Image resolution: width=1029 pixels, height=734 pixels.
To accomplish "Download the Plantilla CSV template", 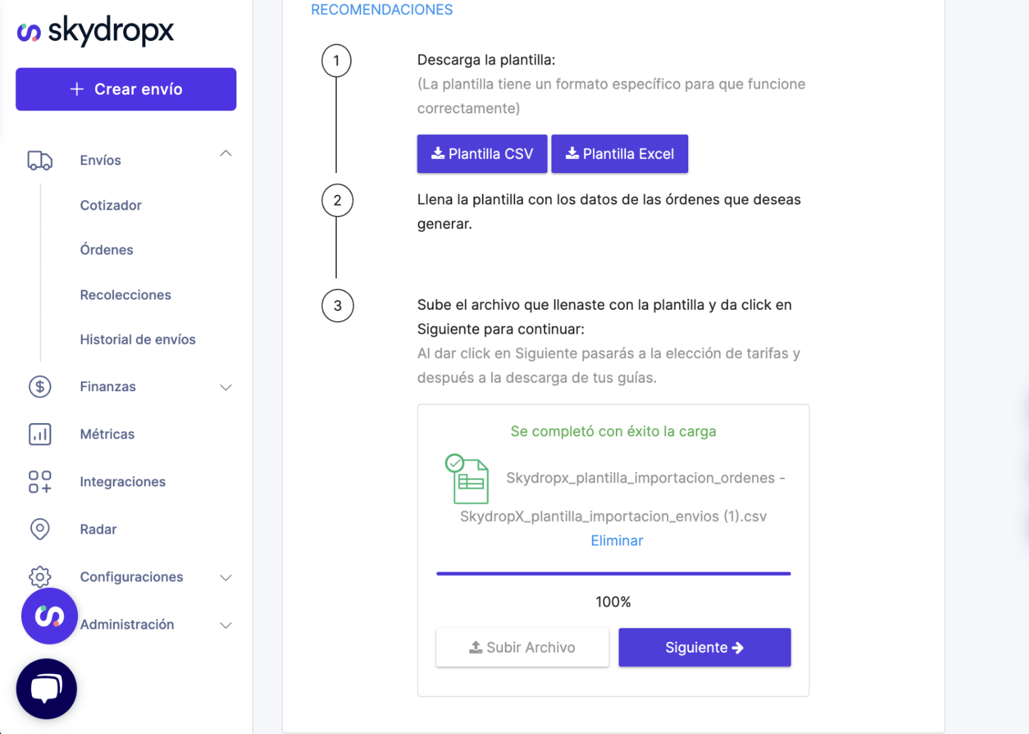I will pyautogui.click(x=482, y=154).
